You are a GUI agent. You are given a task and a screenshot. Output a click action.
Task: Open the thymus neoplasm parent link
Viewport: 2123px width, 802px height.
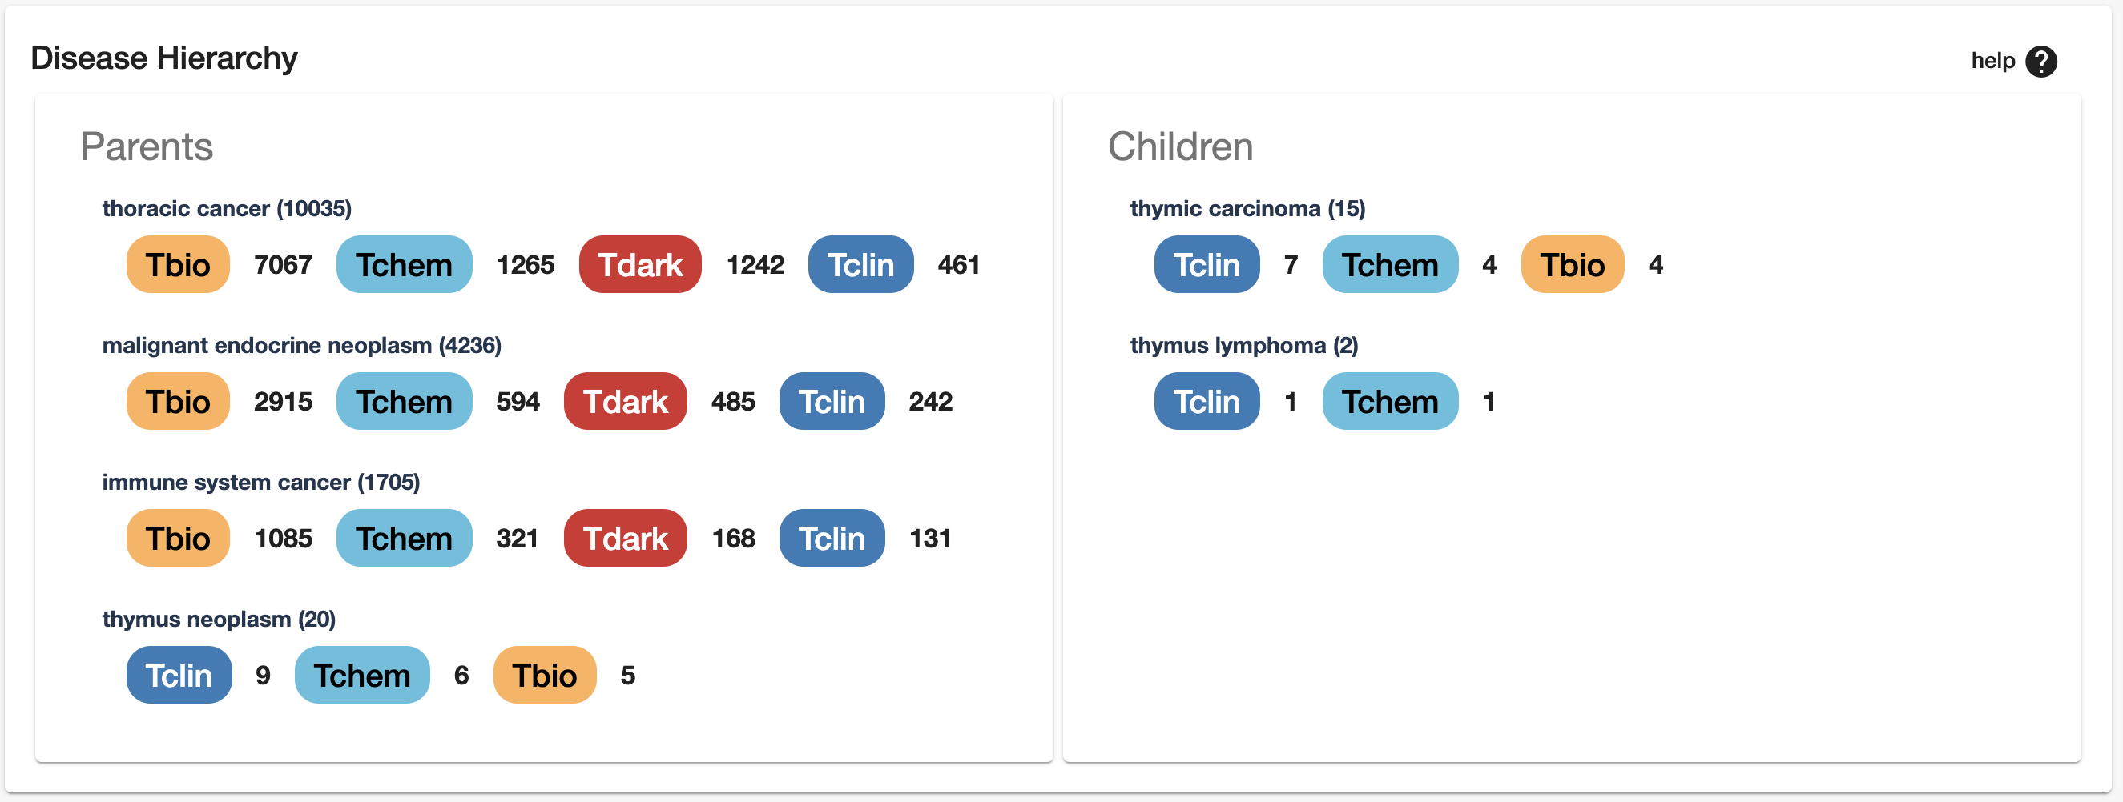pos(219,619)
